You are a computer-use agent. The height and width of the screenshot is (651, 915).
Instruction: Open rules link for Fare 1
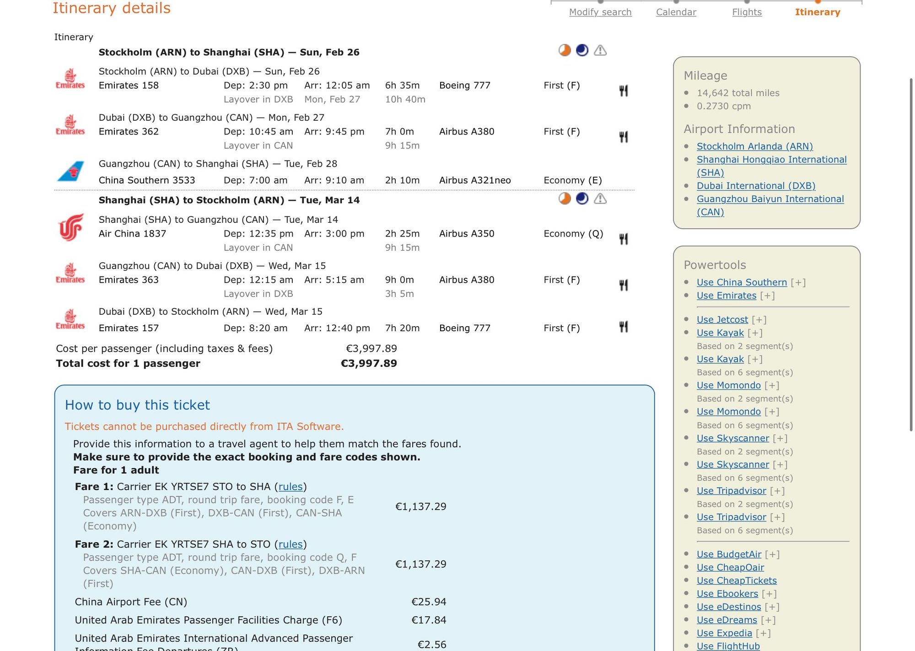291,486
